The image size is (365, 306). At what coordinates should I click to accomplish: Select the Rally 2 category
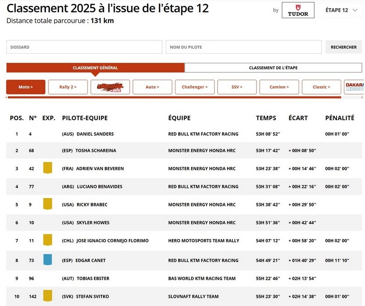click(x=68, y=87)
